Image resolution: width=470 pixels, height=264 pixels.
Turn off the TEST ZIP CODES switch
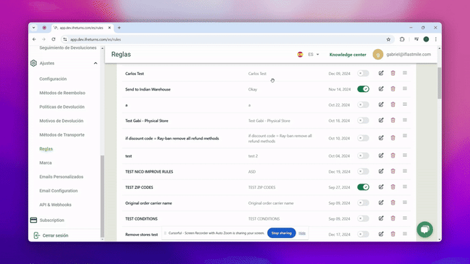click(363, 187)
